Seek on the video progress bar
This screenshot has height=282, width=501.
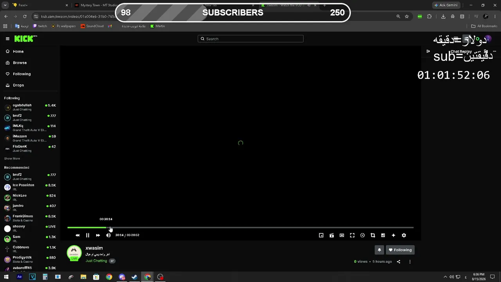(x=240, y=228)
